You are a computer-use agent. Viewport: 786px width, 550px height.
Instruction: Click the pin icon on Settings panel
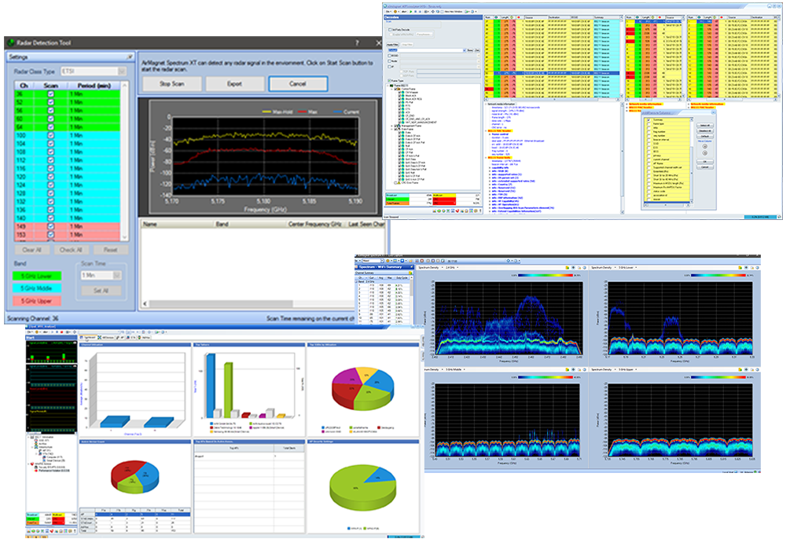130,57
